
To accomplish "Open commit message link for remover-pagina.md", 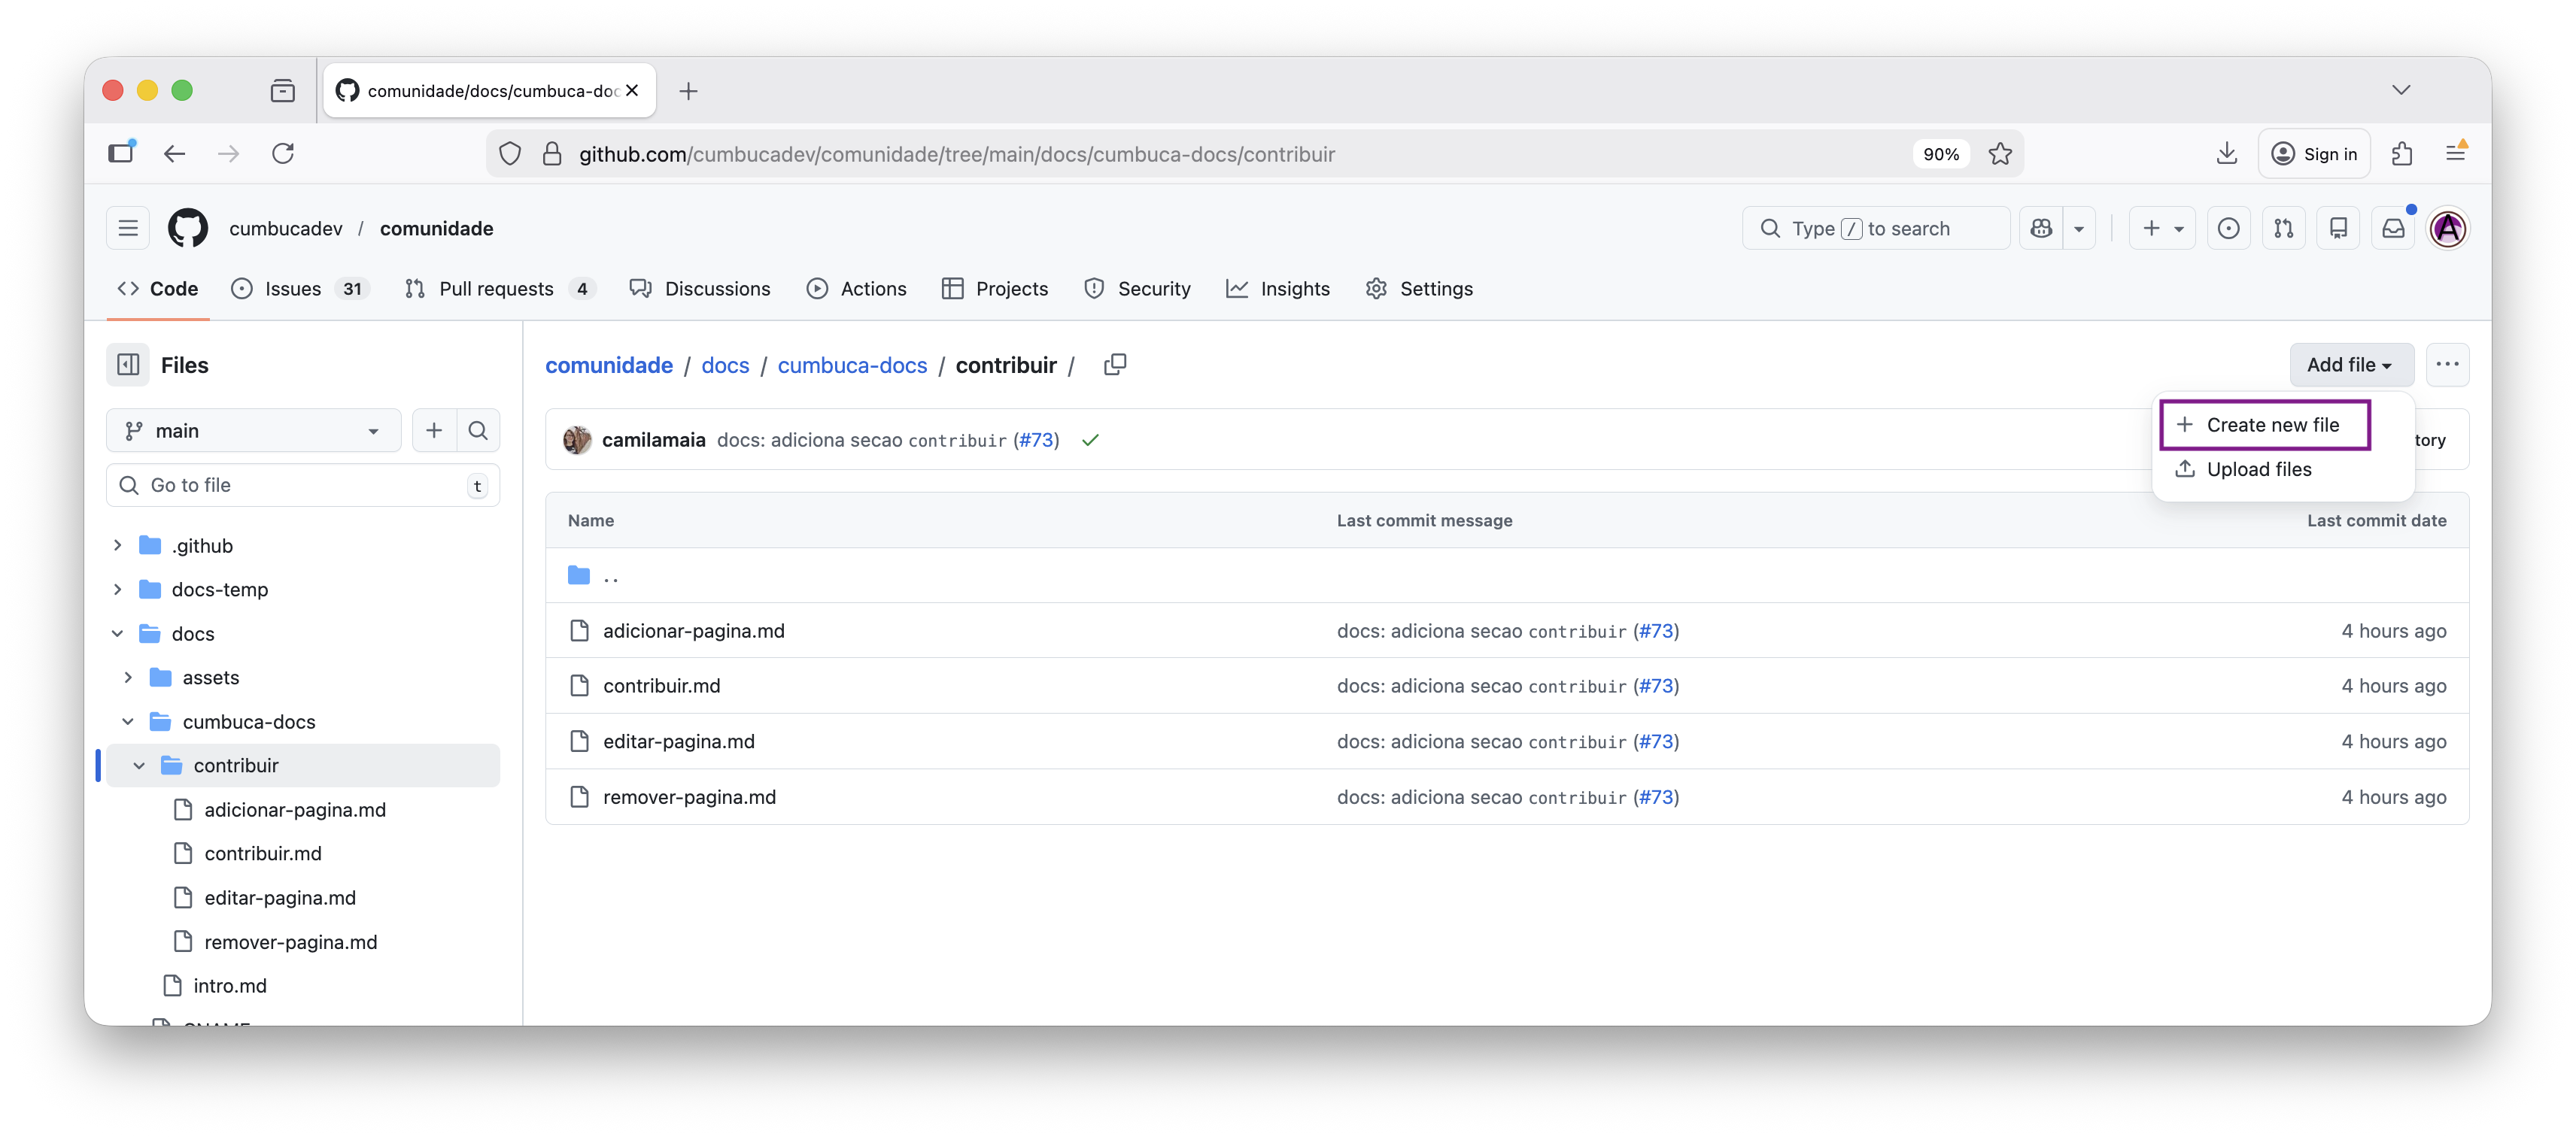I will (x=1481, y=797).
